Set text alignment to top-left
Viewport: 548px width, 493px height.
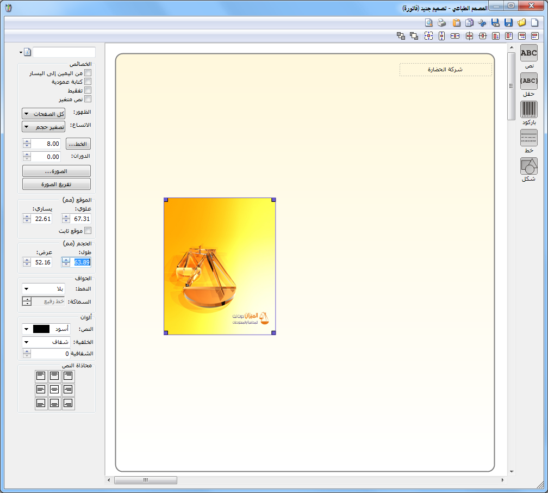41,376
